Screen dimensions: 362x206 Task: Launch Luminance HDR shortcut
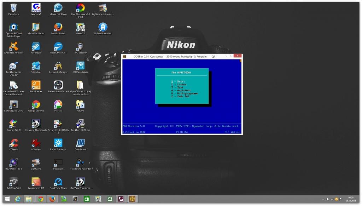(36, 183)
